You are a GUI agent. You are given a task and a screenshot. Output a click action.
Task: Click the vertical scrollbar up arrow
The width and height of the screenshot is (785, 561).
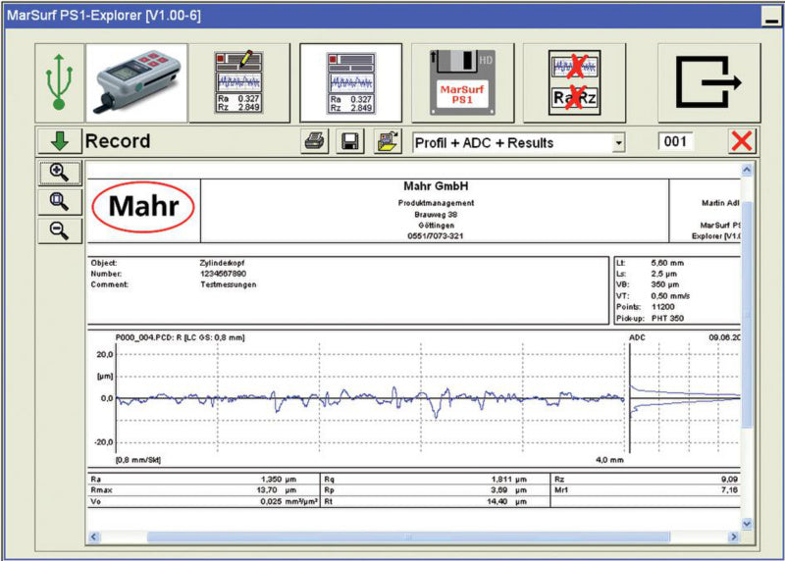coord(747,171)
